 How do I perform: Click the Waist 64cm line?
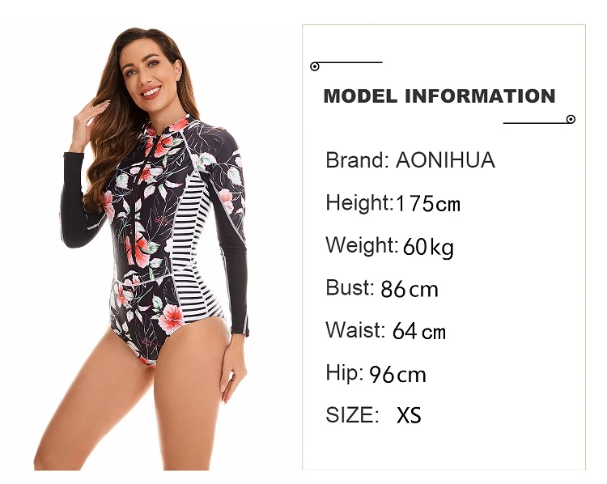point(385,331)
